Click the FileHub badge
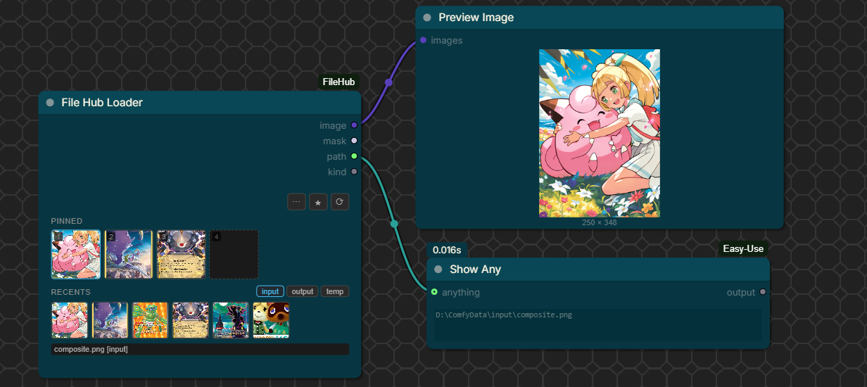The width and height of the screenshot is (867, 387). click(x=338, y=82)
